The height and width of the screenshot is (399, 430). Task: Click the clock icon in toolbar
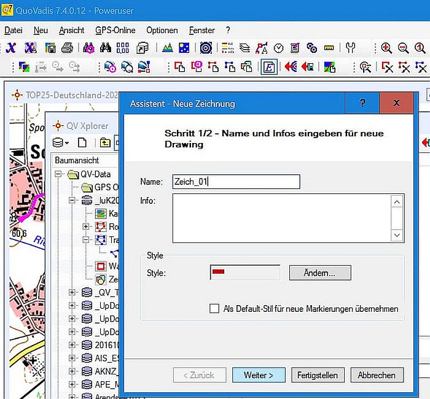(279, 48)
